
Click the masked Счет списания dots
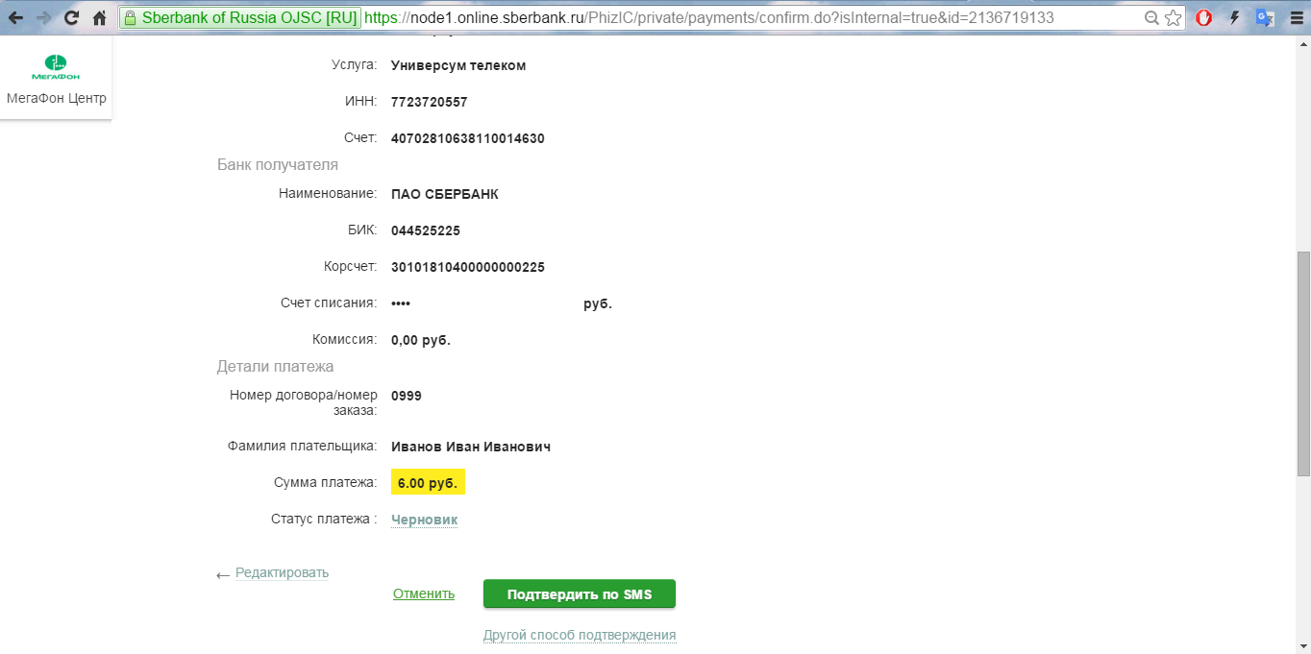[x=401, y=303]
